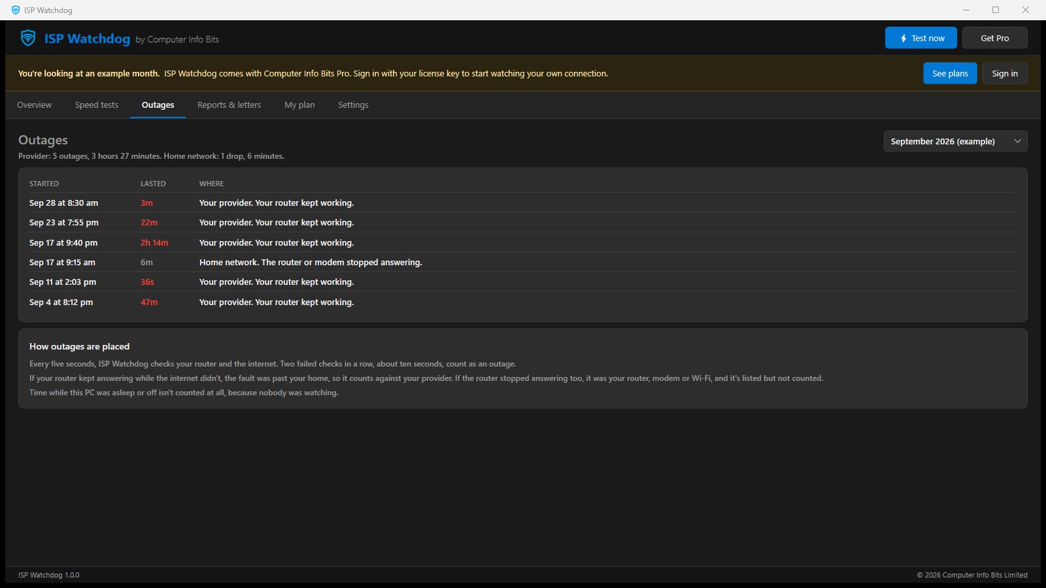
Task: Click the WHERE column header
Action: [211, 184]
